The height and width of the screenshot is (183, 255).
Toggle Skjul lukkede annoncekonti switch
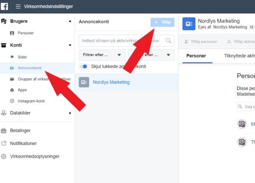[x=84, y=67]
